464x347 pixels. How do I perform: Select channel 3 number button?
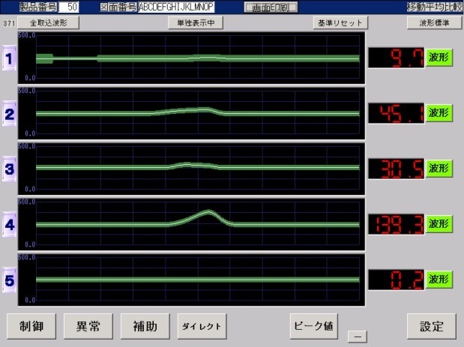pos(9,169)
